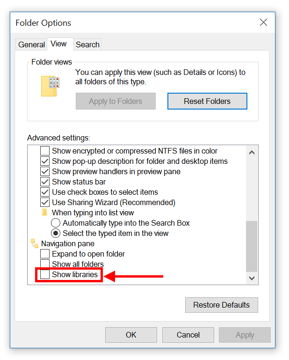Uncheck Show preview handlers in preview pane

[45, 171]
